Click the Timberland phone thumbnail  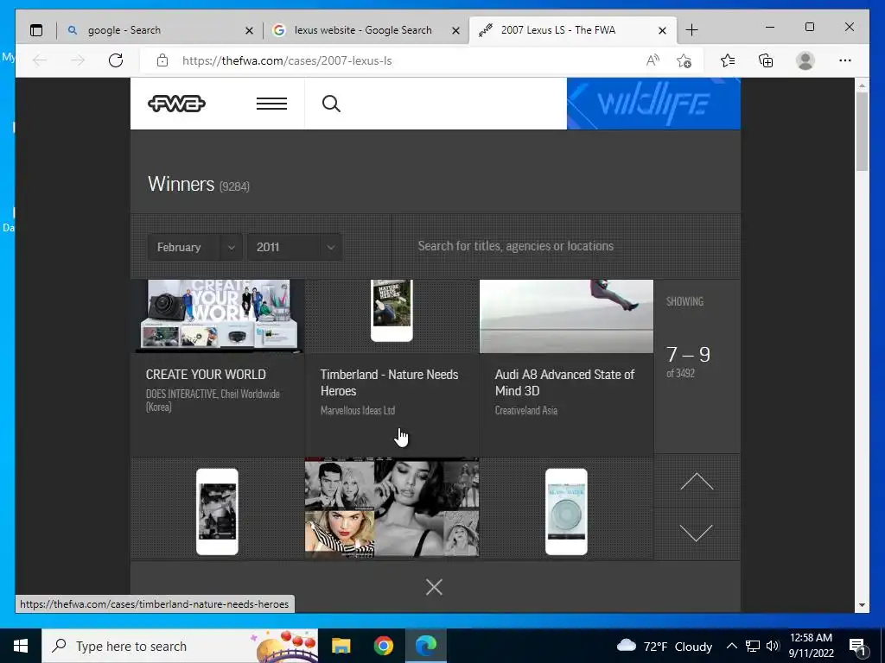pyautogui.click(x=392, y=311)
